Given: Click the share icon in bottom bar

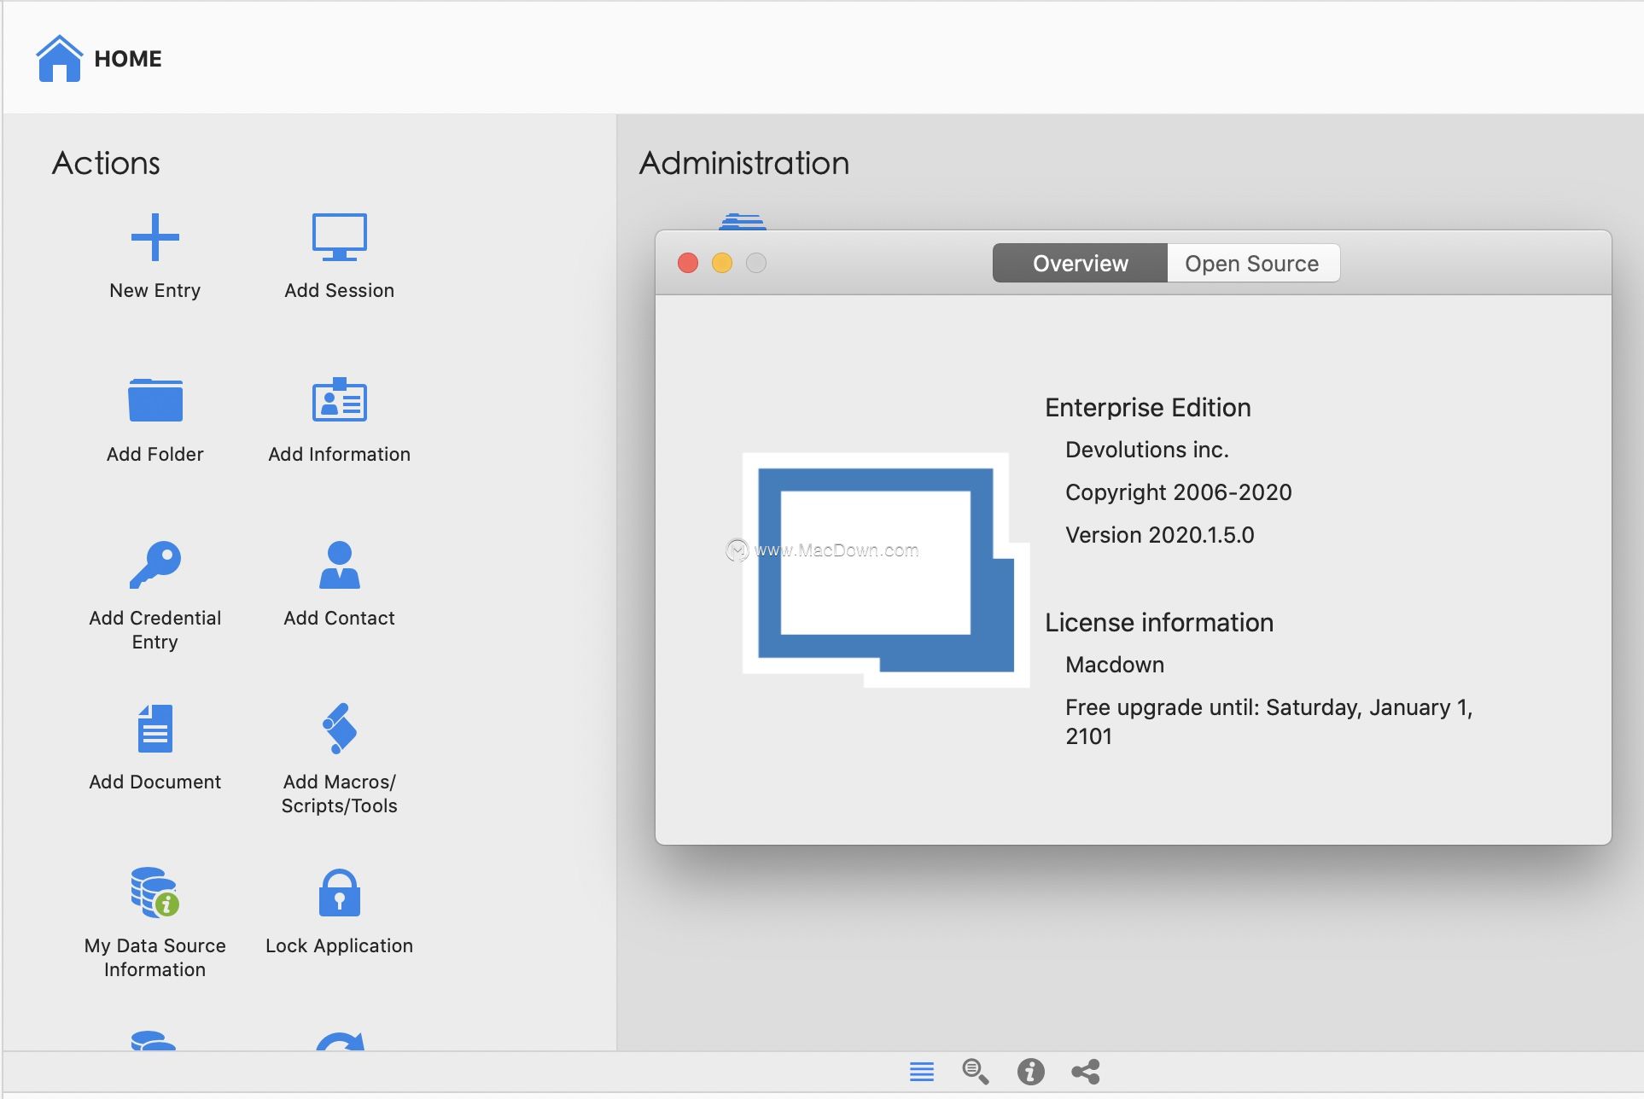Looking at the screenshot, I should pyautogui.click(x=1085, y=1072).
